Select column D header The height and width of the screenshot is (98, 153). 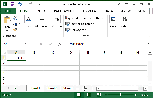71,53
